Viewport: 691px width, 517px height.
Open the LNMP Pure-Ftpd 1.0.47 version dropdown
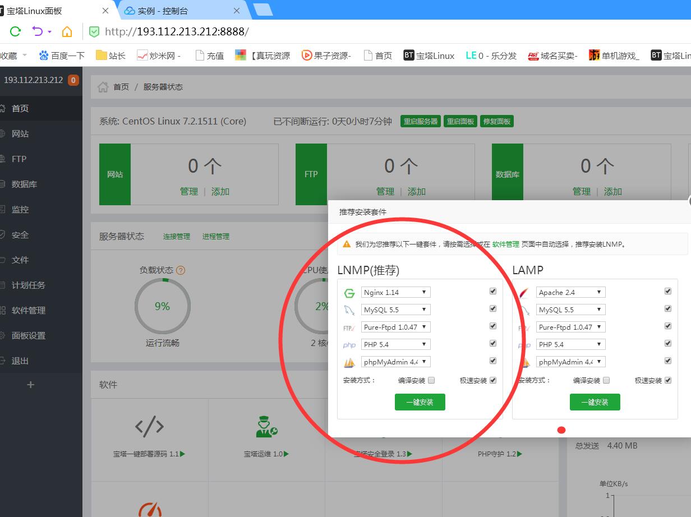click(x=396, y=327)
